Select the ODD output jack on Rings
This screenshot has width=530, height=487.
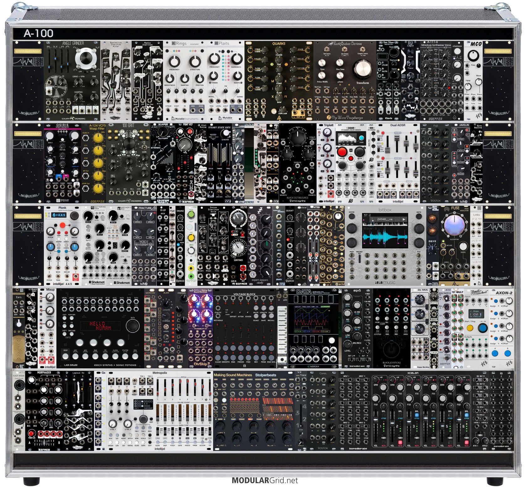pos(193,110)
